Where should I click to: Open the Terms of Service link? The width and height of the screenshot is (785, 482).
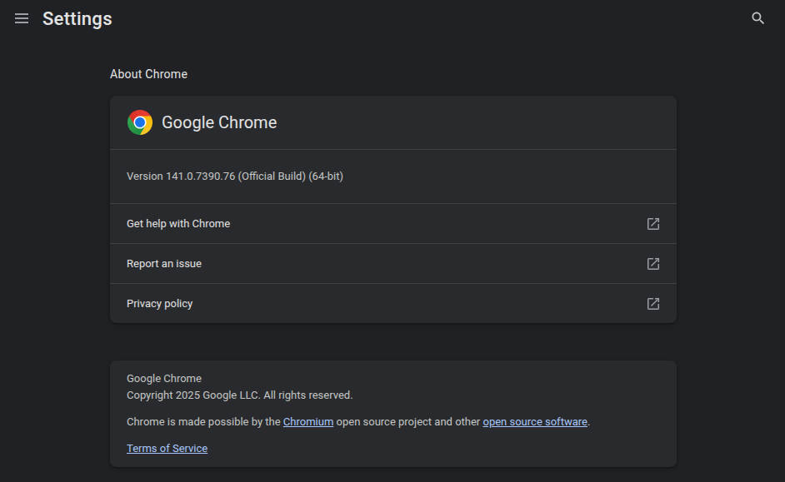coord(167,449)
